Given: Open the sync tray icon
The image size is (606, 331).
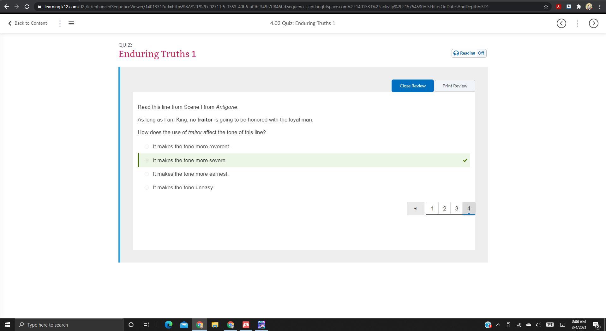Looking at the screenshot, I should pos(508,325).
